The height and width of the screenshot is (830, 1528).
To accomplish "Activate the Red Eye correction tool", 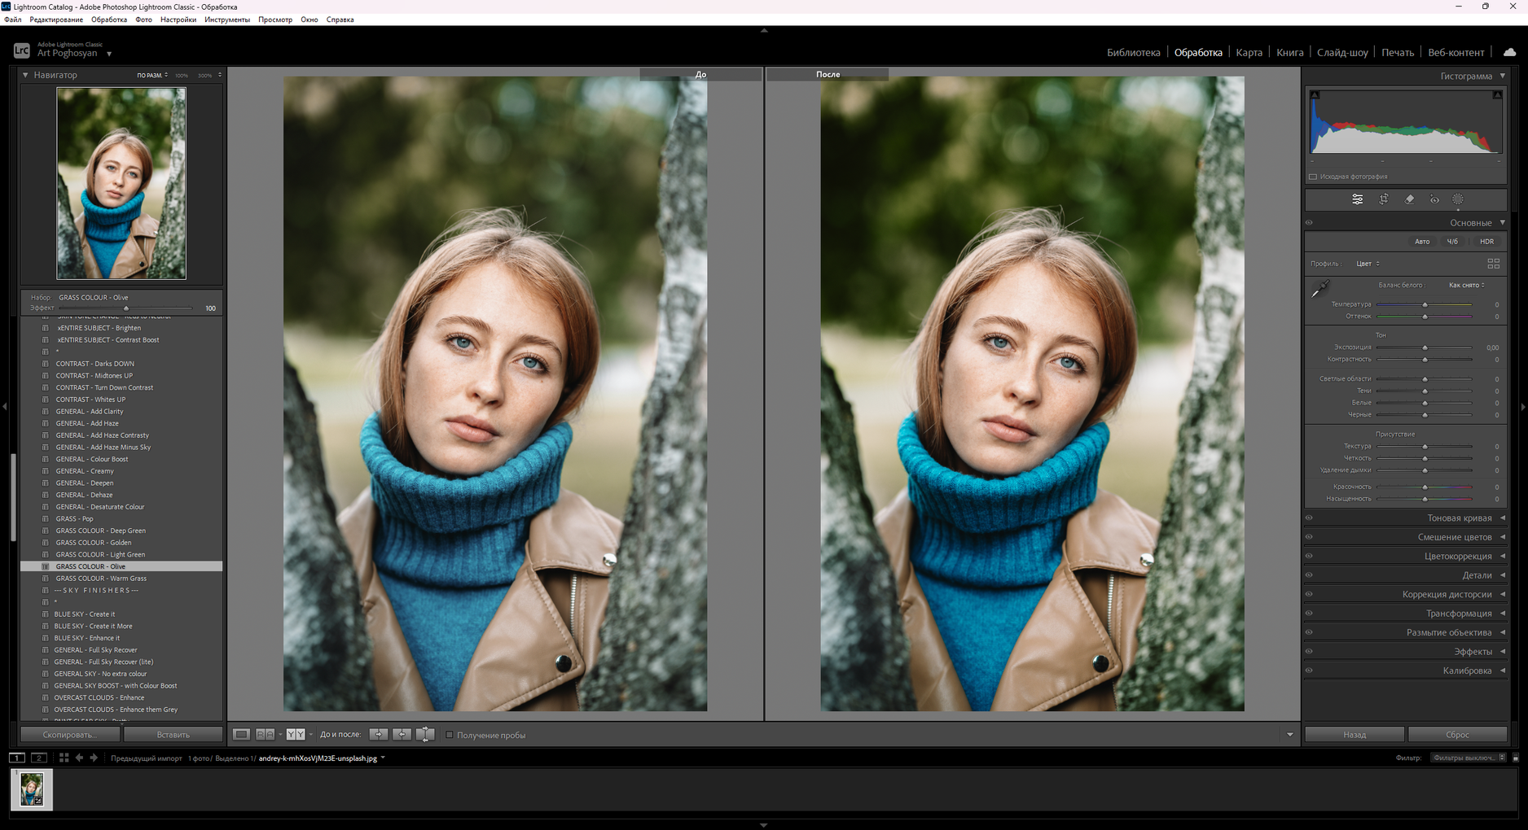I will 1434,199.
